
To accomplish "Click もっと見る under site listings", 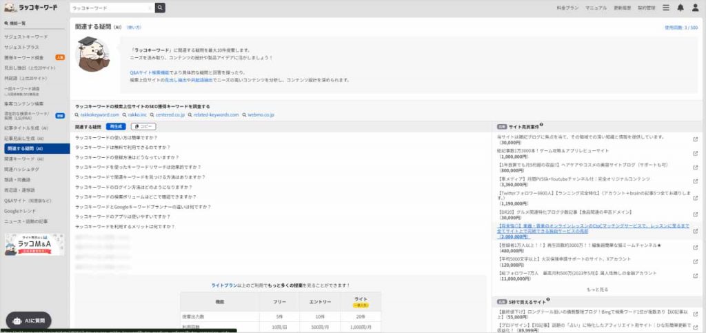I will point(597,290).
